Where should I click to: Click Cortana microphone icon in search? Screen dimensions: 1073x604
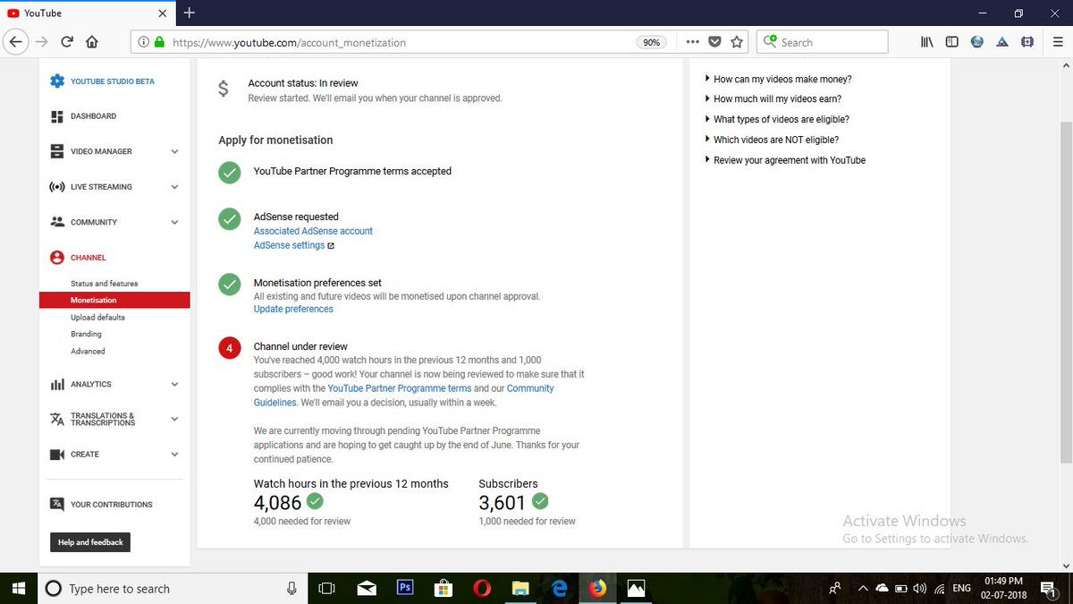click(291, 588)
